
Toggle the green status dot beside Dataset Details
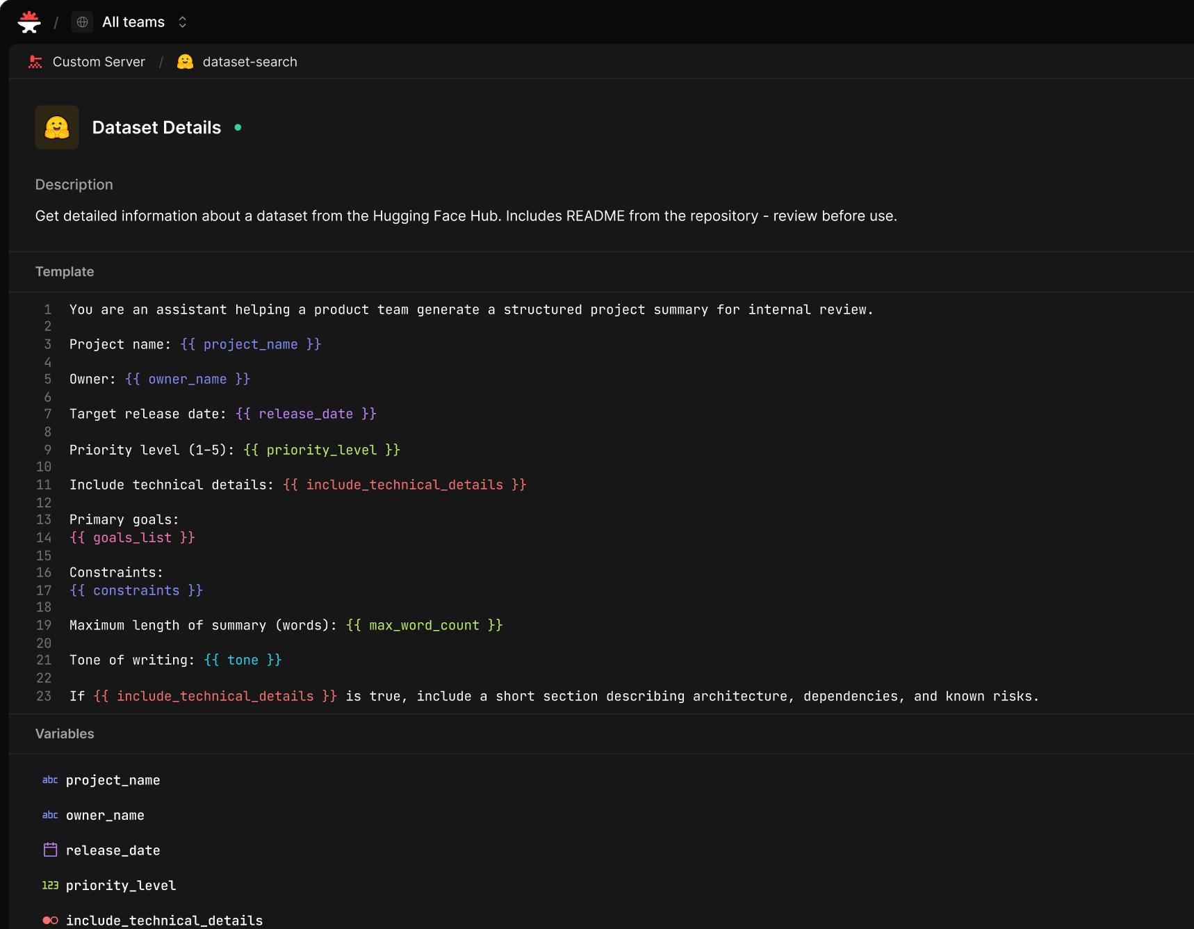[238, 127]
